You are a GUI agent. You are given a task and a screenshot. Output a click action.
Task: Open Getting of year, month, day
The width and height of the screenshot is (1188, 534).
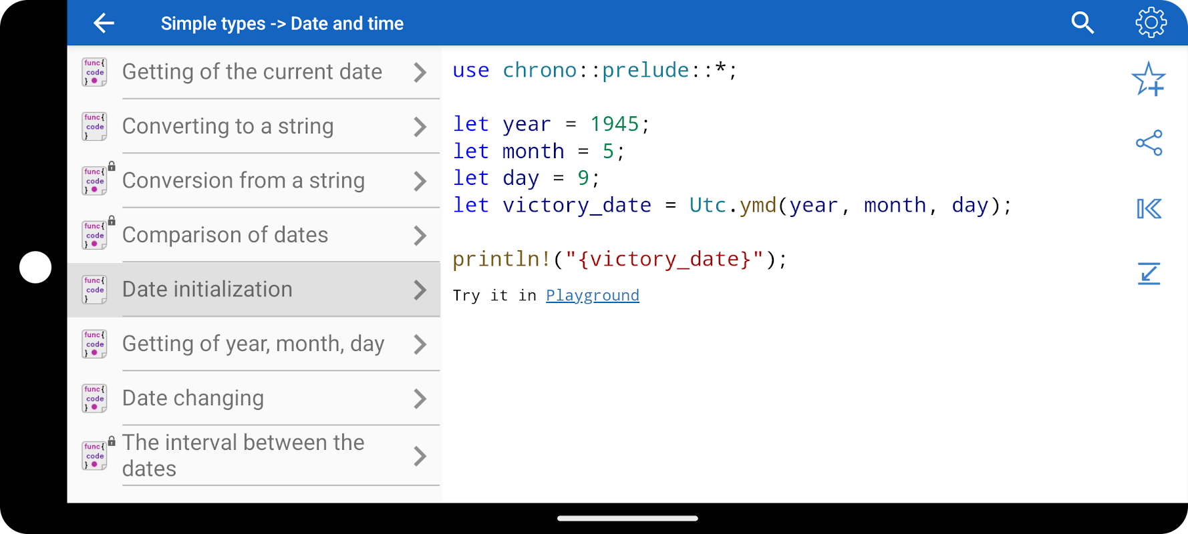(x=253, y=344)
